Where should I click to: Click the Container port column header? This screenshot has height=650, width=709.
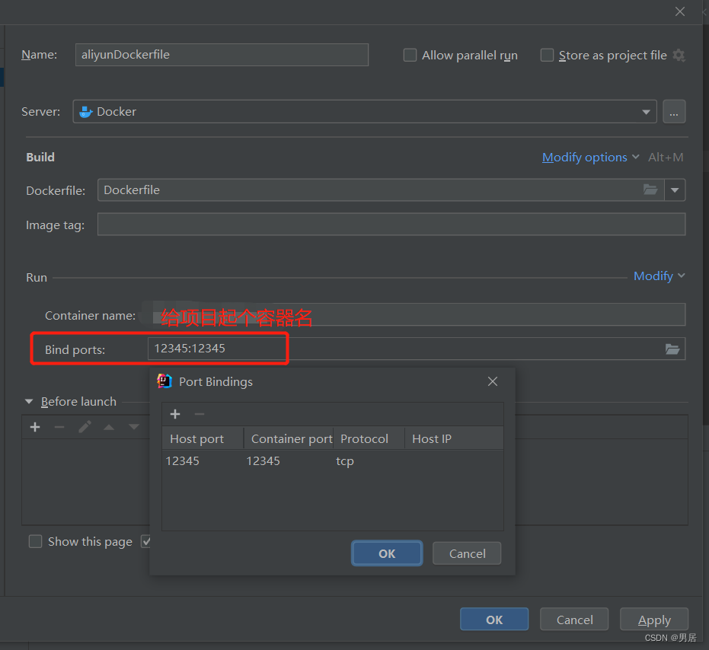click(x=289, y=439)
